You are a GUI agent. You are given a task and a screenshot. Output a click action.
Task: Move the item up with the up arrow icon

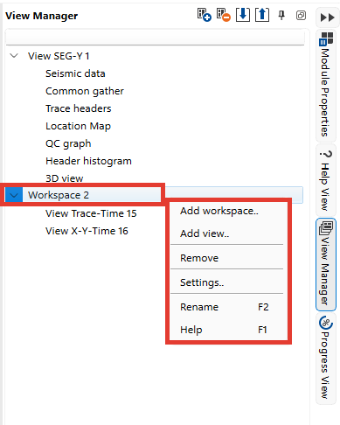[x=262, y=15]
